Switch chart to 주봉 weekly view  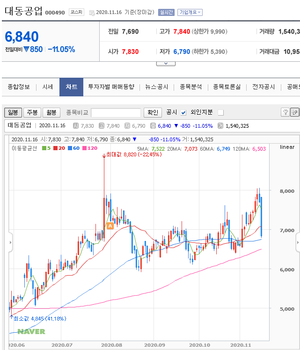pyautogui.click(x=32, y=112)
